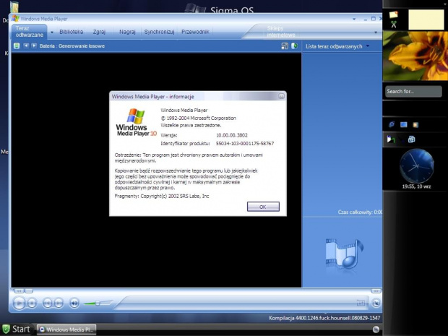Click the product ID 55034-103-0001175-58767
Viewport: 448px width, 336px height.
pyautogui.click(x=245, y=143)
